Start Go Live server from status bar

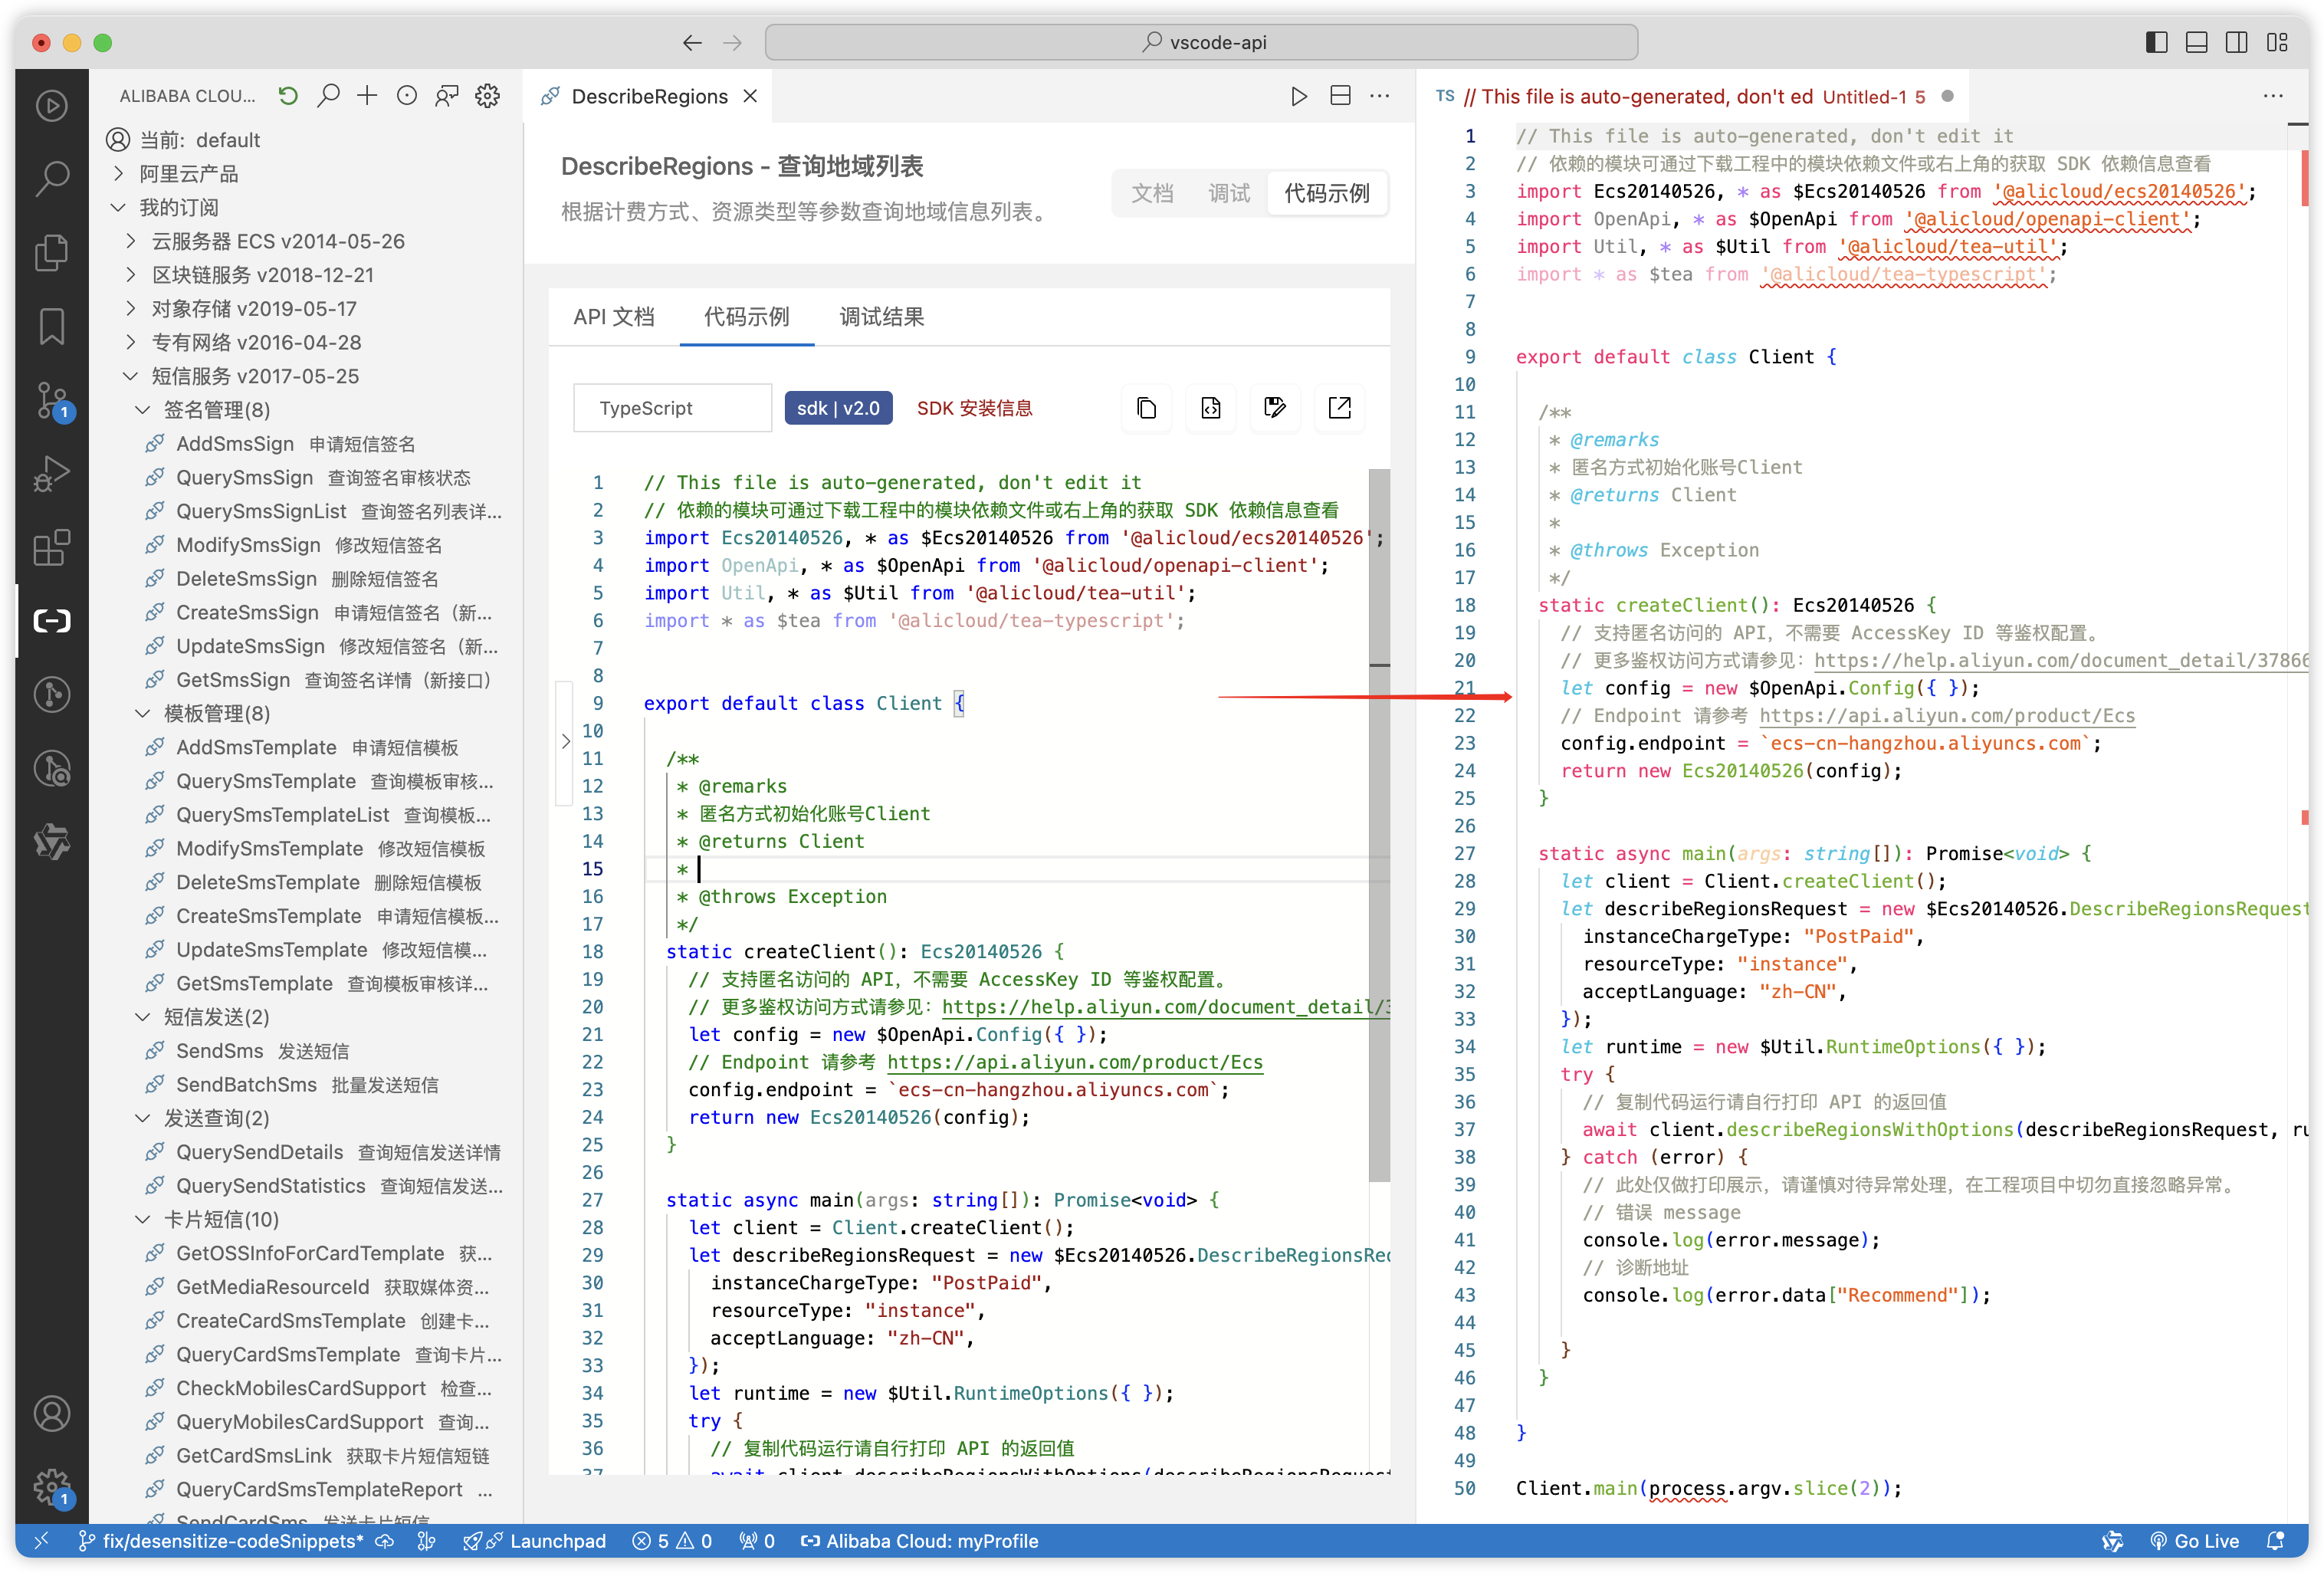[x=2195, y=1541]
